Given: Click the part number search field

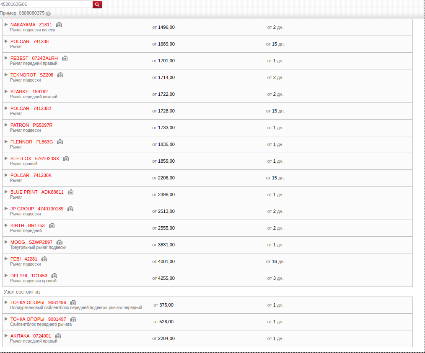Looking at the screenshot, I should click(x=46, y=4).
